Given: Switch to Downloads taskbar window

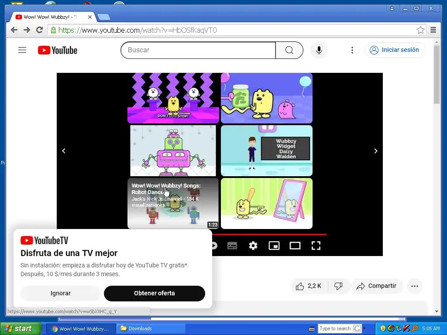Looking at the screenshot, I should 151,328.
